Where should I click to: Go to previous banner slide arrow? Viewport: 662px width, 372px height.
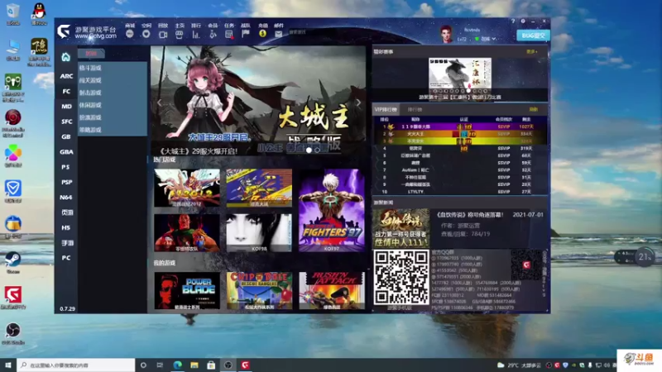point(159,103)
